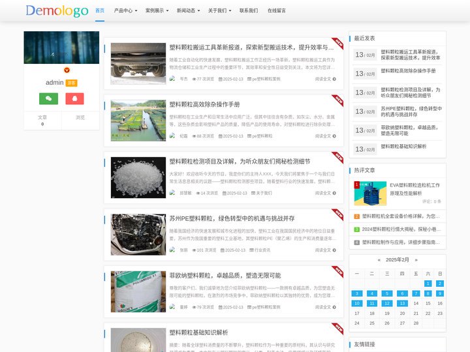470x352 pixels.
Task: Open main article 苏州PE塑料颗粒，绿色转型中的机遇与挑战并存
Action: click(x=232, y=218)
